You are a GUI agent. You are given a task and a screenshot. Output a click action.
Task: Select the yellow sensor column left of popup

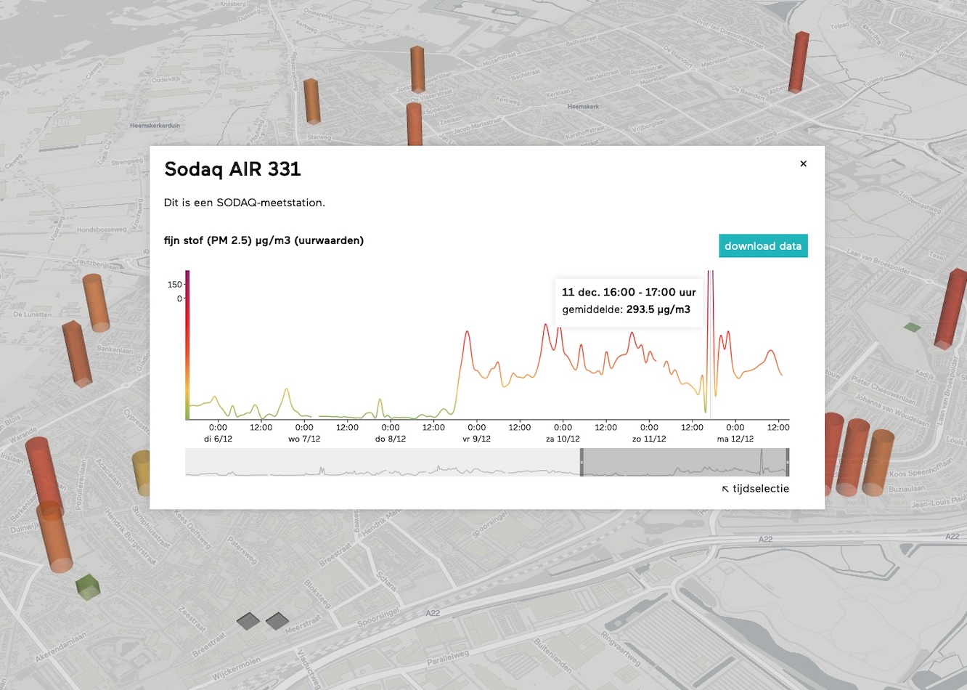coord(142,474)
